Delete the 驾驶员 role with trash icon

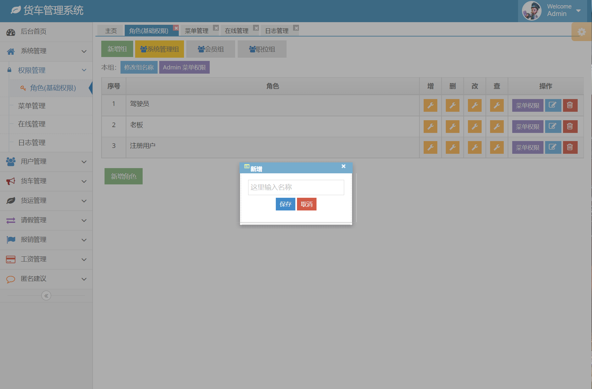(570, 105)
